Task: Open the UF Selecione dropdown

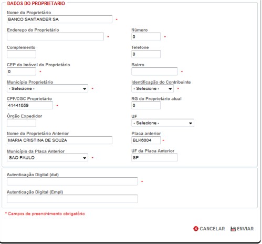Action: (x=163, y=123)
